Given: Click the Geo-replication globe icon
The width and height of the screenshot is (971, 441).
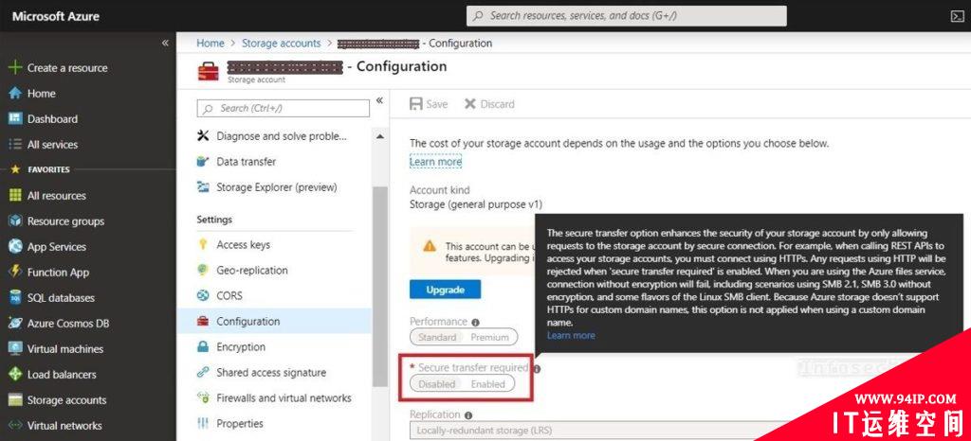Looking at the screenshot, I should coord(203,270).
